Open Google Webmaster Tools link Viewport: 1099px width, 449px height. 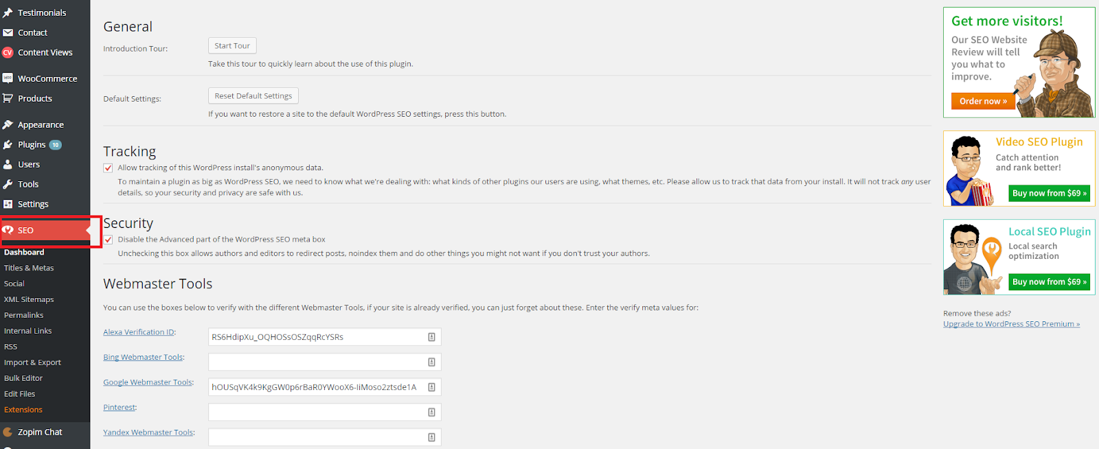tap(148, 382)
